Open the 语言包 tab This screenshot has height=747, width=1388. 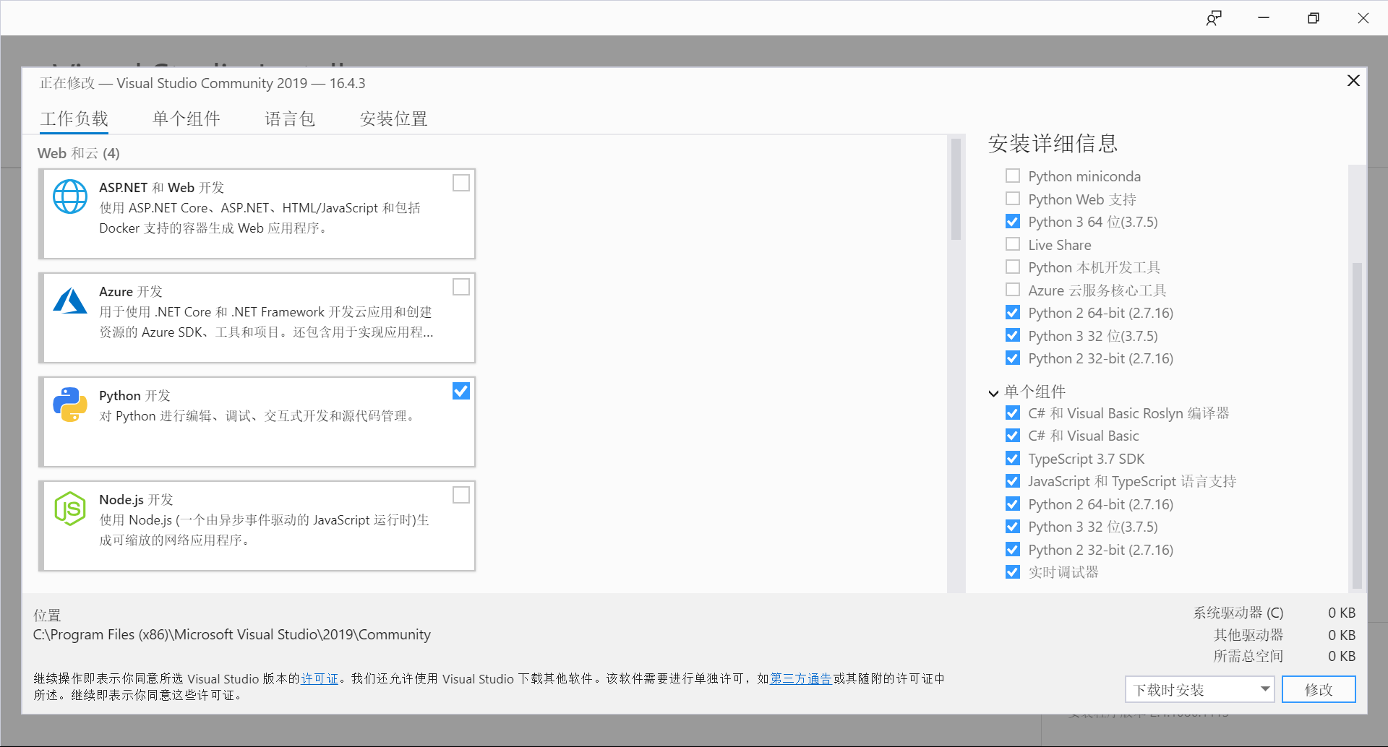click(x=290, y=118)
